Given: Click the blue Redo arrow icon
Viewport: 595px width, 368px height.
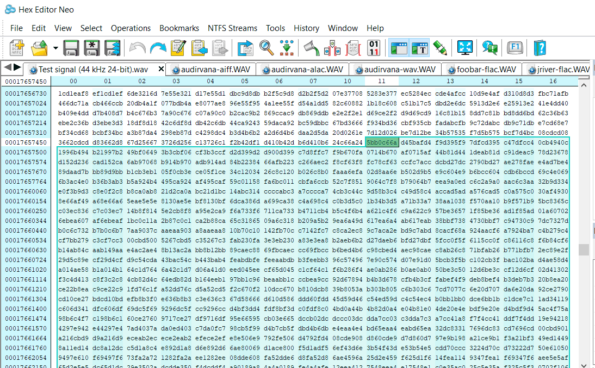Looking at the screenshot, I should [158, 48].
